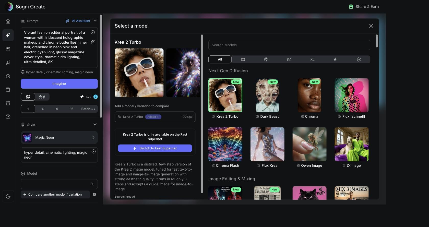Select the relaxed supernet toggle option

(28, 97)
